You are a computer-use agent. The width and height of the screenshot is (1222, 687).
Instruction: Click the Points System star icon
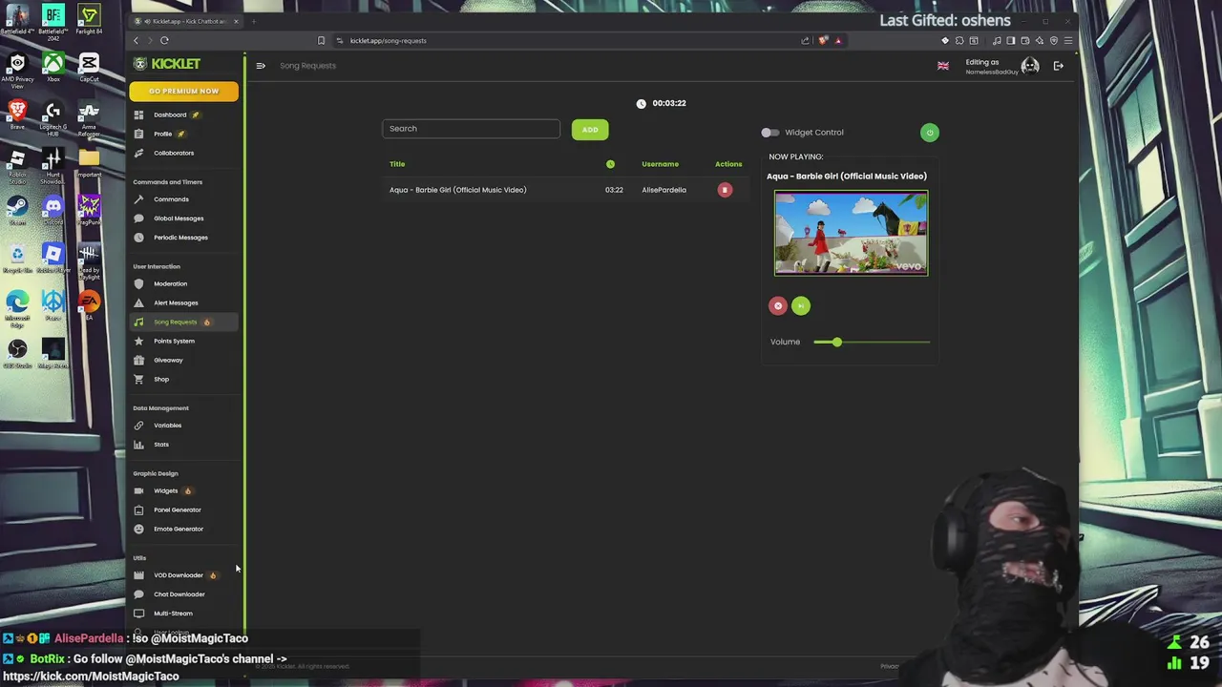pos(138,341)
